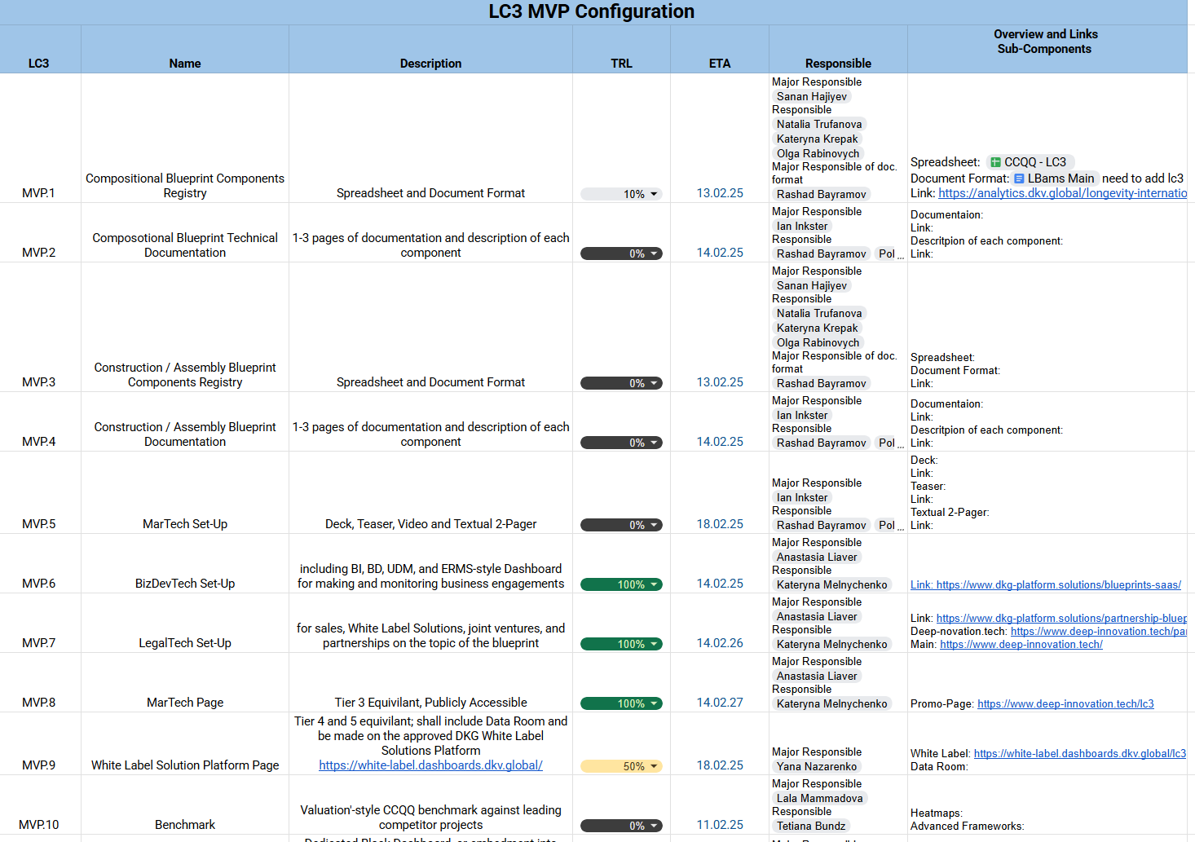Viewport: 1195px width, 842px height.
Task: Click the Main deep-innovation.tech link in MVP.7
Action: (x=1021, y=644)
